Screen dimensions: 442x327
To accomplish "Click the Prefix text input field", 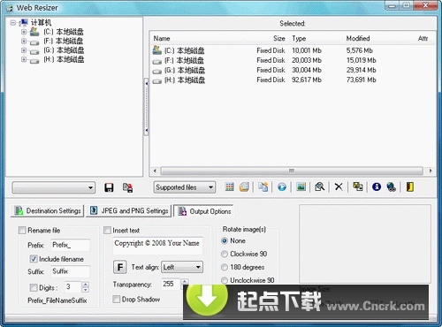I will (71, 245).
